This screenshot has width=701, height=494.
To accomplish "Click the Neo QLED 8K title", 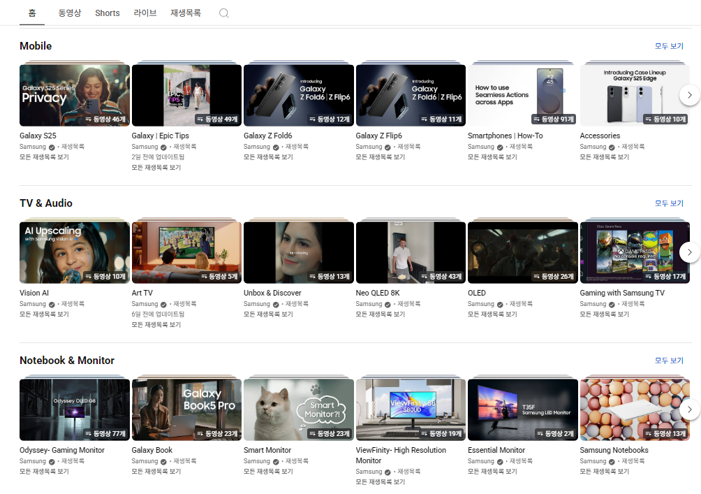I will pos(378,293).
